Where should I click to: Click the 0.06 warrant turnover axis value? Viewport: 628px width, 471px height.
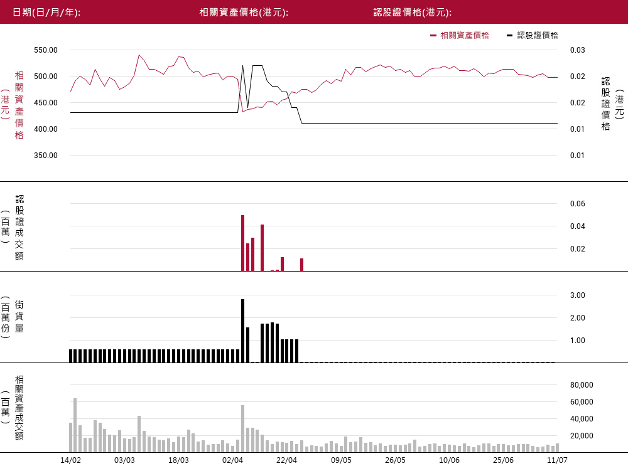578,203
